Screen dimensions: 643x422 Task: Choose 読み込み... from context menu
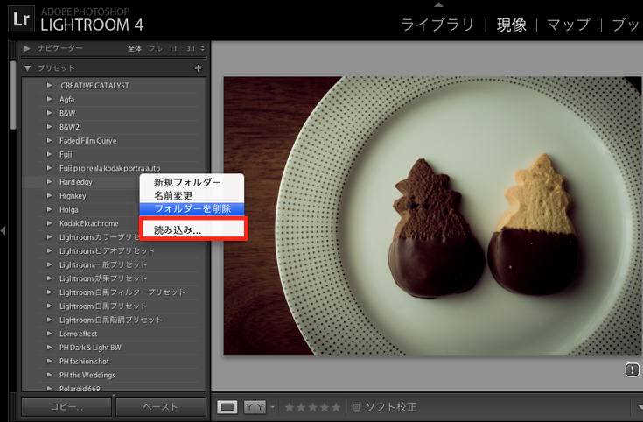(192, 230)
